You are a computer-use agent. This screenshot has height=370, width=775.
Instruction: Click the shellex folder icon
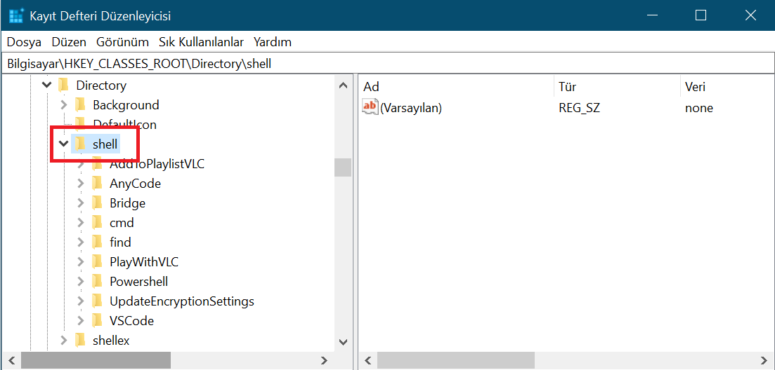coord(80,341)
